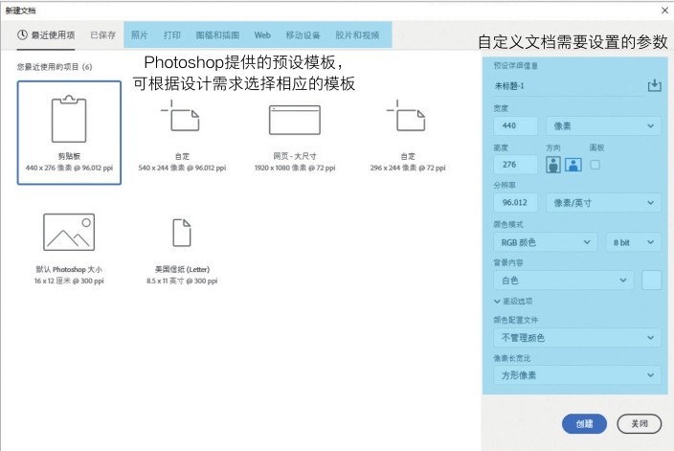Click the text 16 x 12 厘米 @ 300 ppi
674x451 pixels.
pos(69,281)
